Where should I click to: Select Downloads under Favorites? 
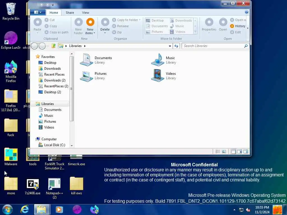pos(50,68)
